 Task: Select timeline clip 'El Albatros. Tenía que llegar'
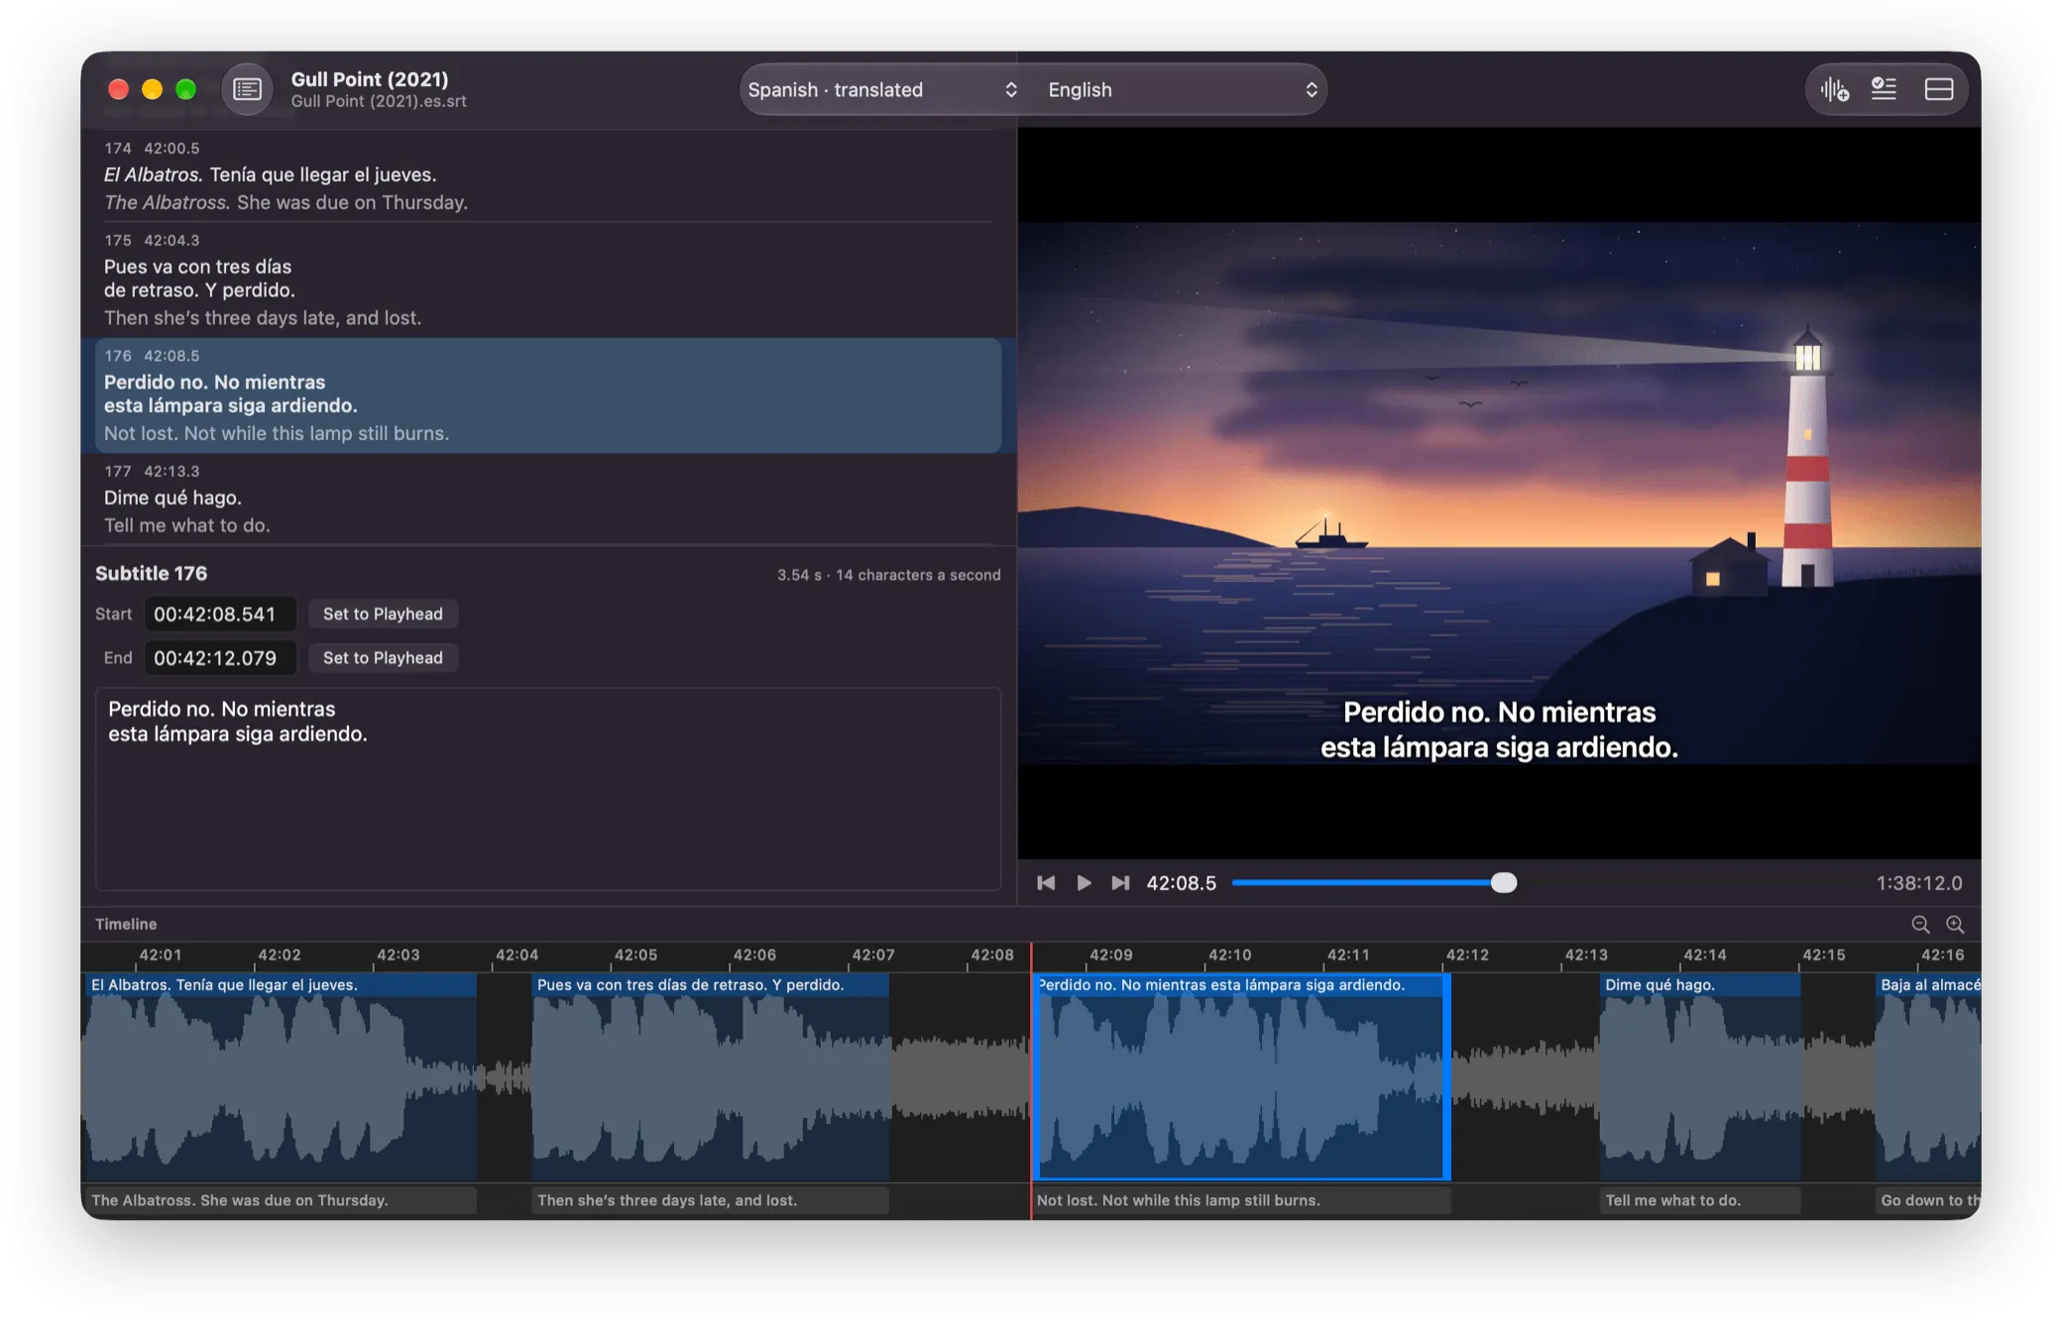pos(280,1077)
